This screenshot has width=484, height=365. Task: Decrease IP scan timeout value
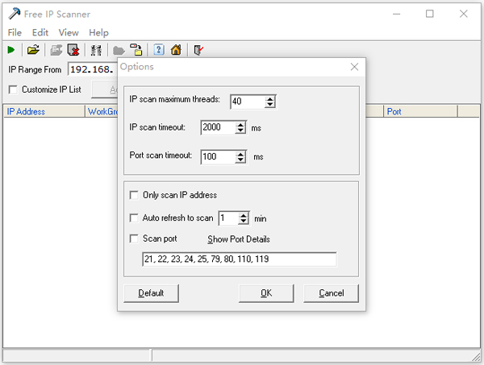[x=240, y=131]
